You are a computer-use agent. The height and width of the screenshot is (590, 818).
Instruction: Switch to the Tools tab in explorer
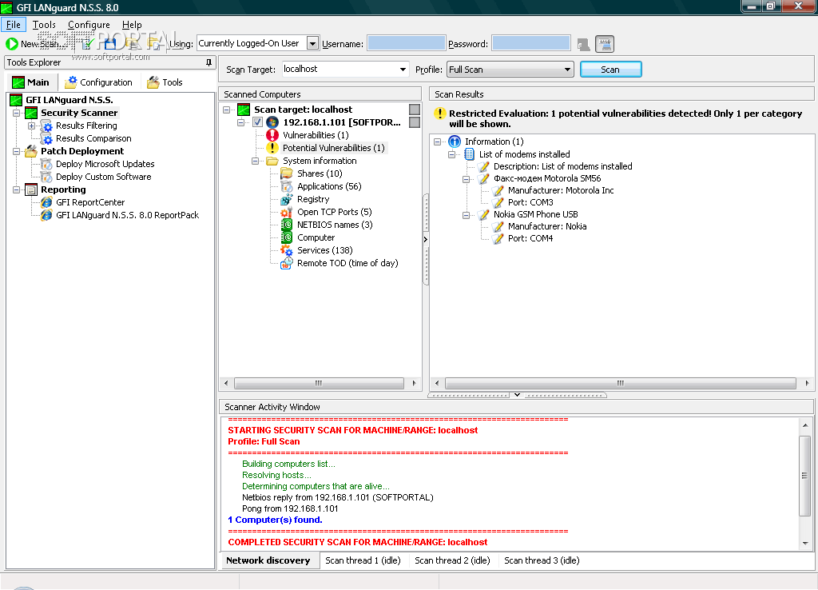(x=165, y=82)
